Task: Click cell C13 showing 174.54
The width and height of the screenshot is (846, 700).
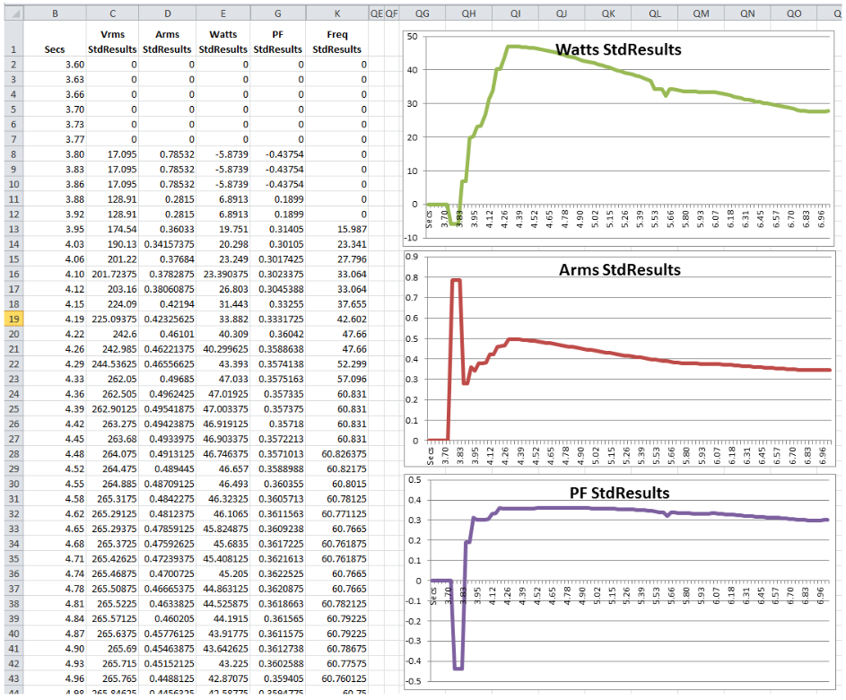Action: [x=111, y=229]
